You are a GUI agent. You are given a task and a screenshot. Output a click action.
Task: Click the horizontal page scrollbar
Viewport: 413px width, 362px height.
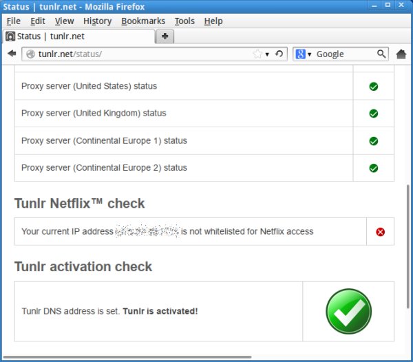pos(127,357)
